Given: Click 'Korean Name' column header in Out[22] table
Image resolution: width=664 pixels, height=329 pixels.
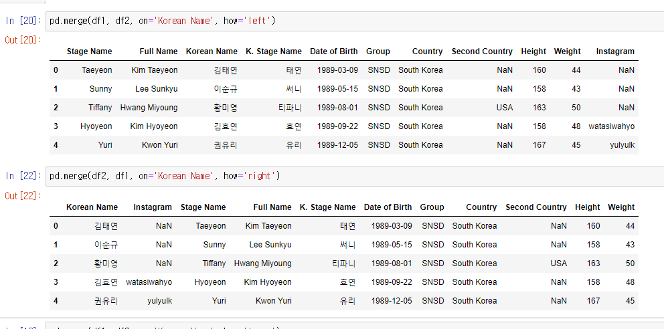Looking at the screenshot, I should click(92, 207).
